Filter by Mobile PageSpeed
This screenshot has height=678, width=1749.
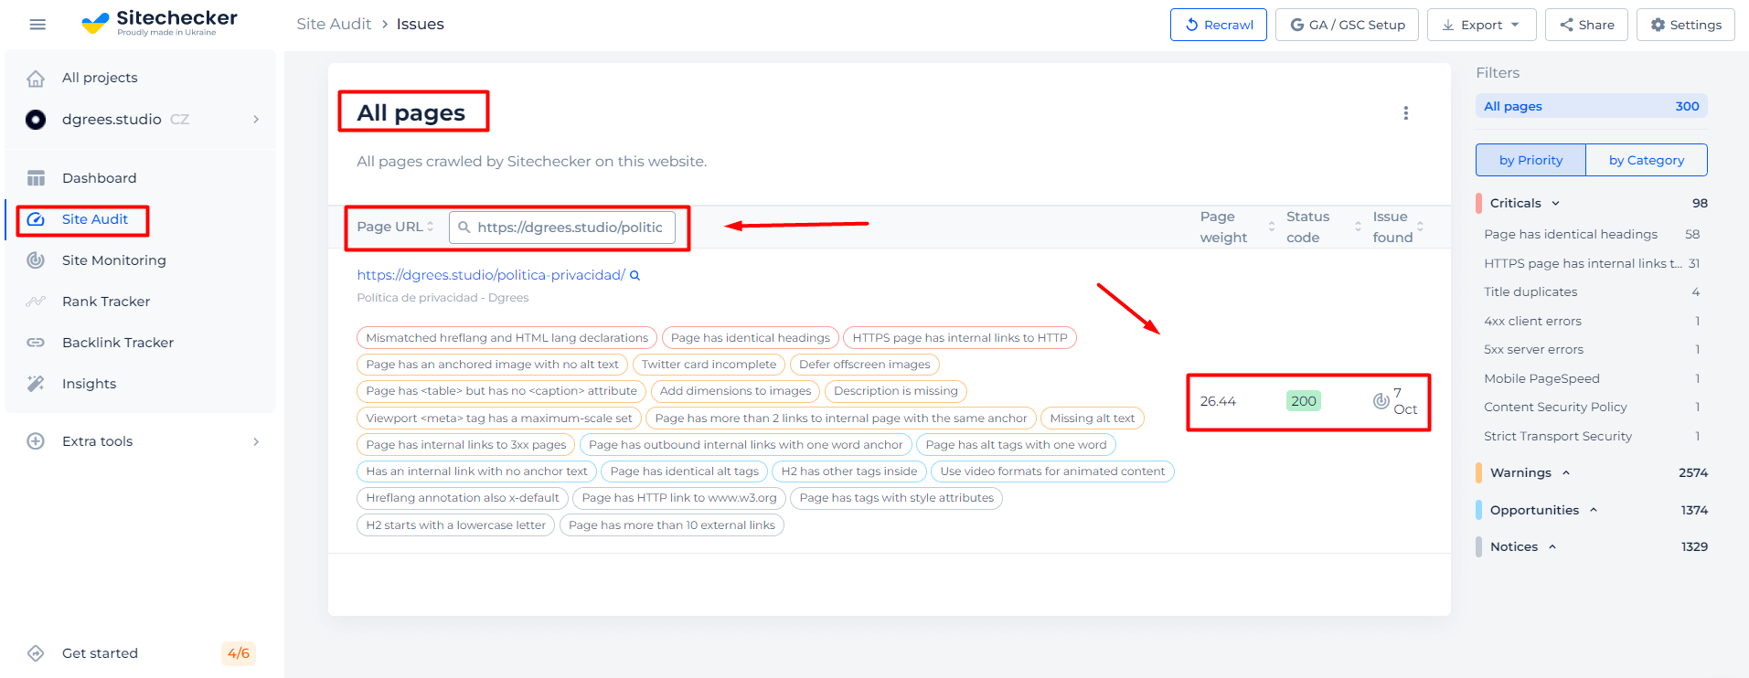point(1591,378)
